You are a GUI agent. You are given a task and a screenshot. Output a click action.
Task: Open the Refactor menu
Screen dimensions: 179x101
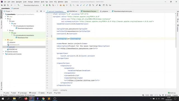pos(37,2)
